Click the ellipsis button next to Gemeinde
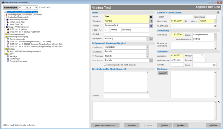The width and height of the screenshot is (223, 129). tap(151, 39)
